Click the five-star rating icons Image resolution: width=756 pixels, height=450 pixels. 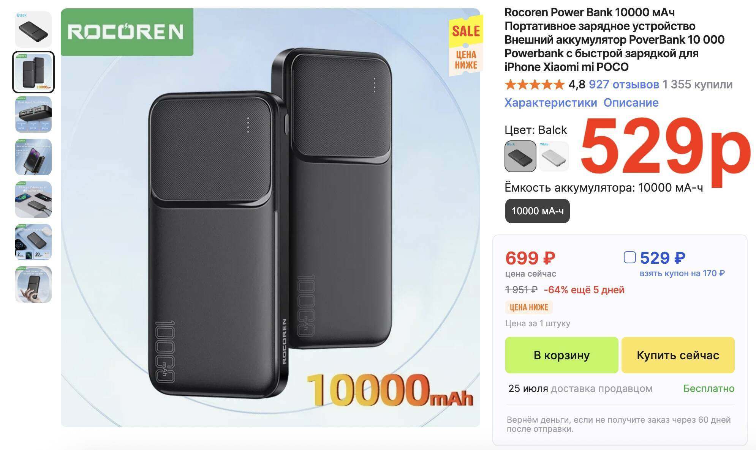point(535,84)
